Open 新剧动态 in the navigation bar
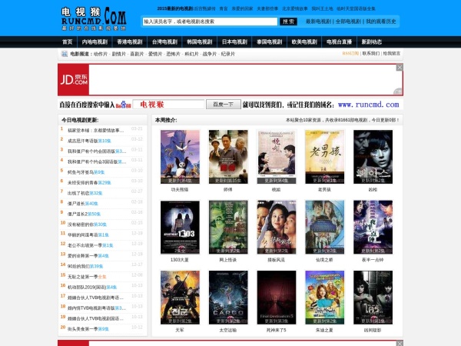The image size is (461, 346). (x=372, y=42)
